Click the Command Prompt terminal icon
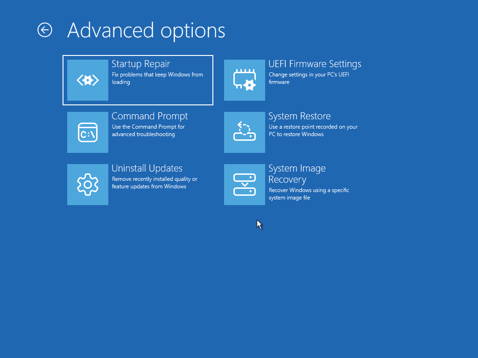Image resolution: width=478 pixels, height=358 pixels. (x=88, y=132)
